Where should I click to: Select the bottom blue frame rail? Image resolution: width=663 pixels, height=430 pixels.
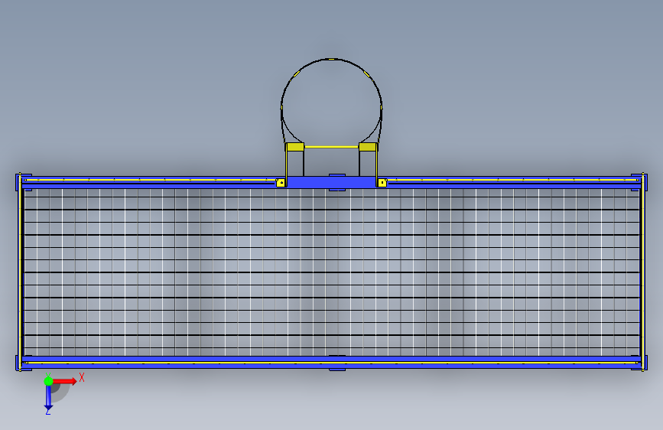click(x=331, y=362)
